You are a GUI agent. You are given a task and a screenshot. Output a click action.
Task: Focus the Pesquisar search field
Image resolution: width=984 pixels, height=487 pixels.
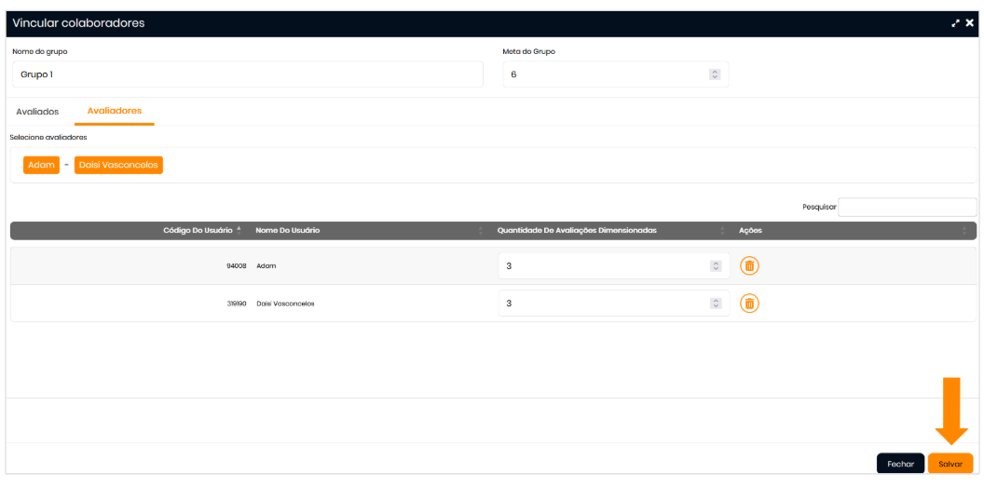(x=907, y=208)
